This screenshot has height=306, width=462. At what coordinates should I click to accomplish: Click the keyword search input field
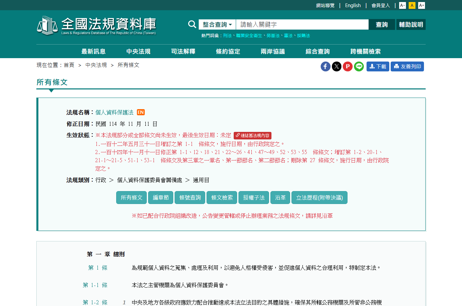302,24
